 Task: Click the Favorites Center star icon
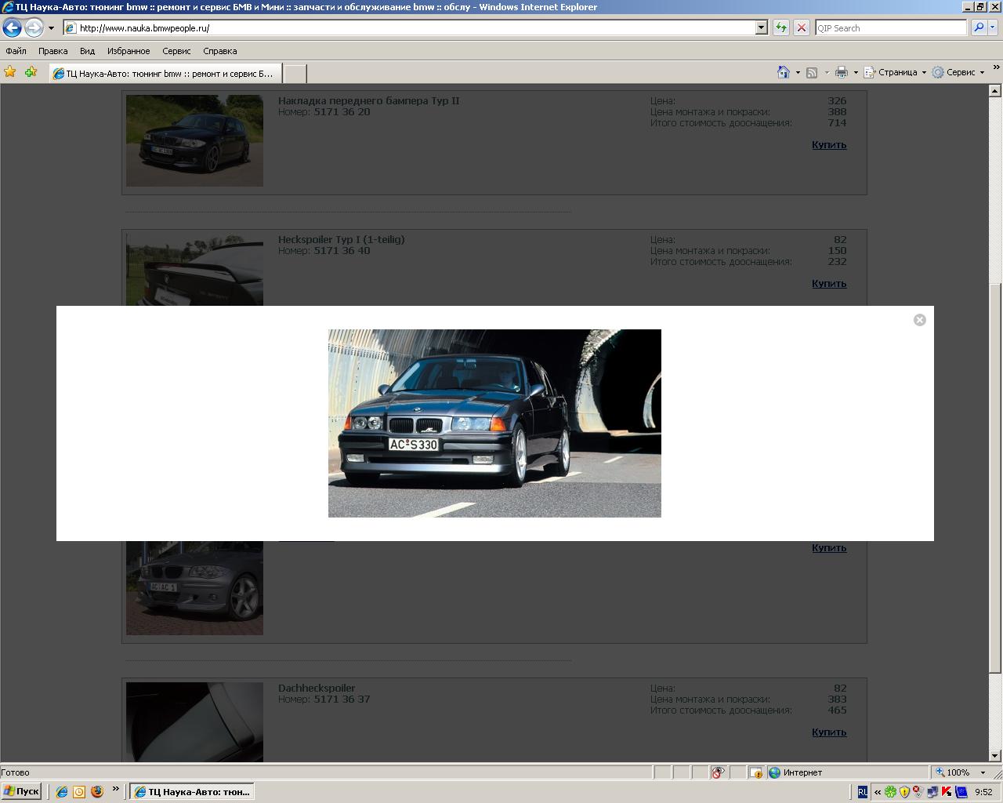pyautogui.click(x=10, y=72)
